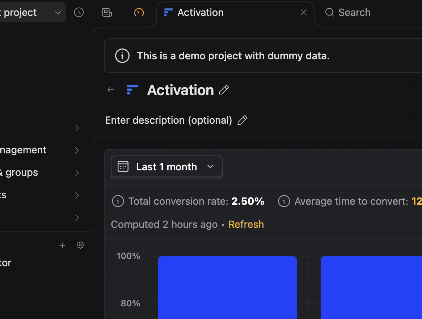
Task: Click the Activation page heading
Action: (x=180, y=90)
